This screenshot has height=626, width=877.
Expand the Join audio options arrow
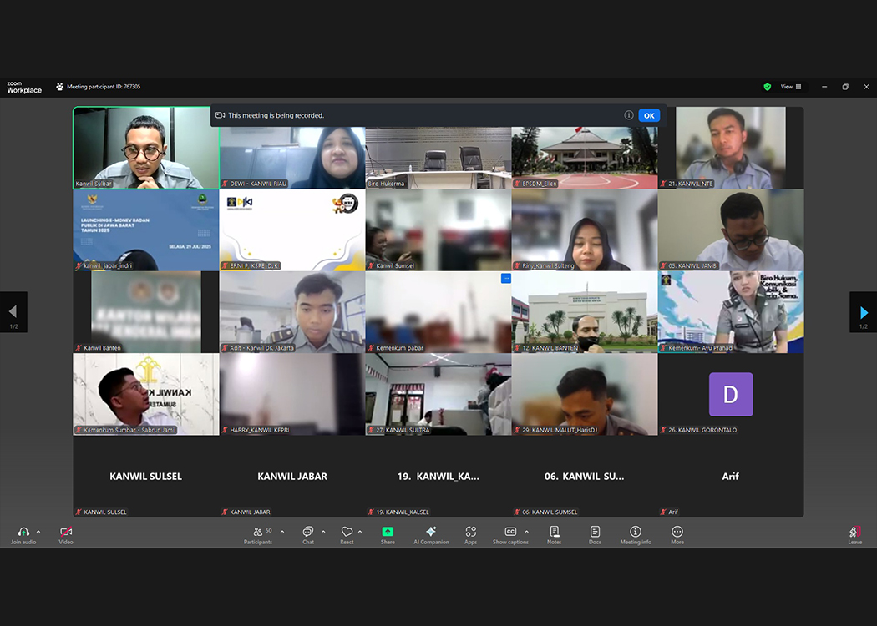click(x=38, y=532)
